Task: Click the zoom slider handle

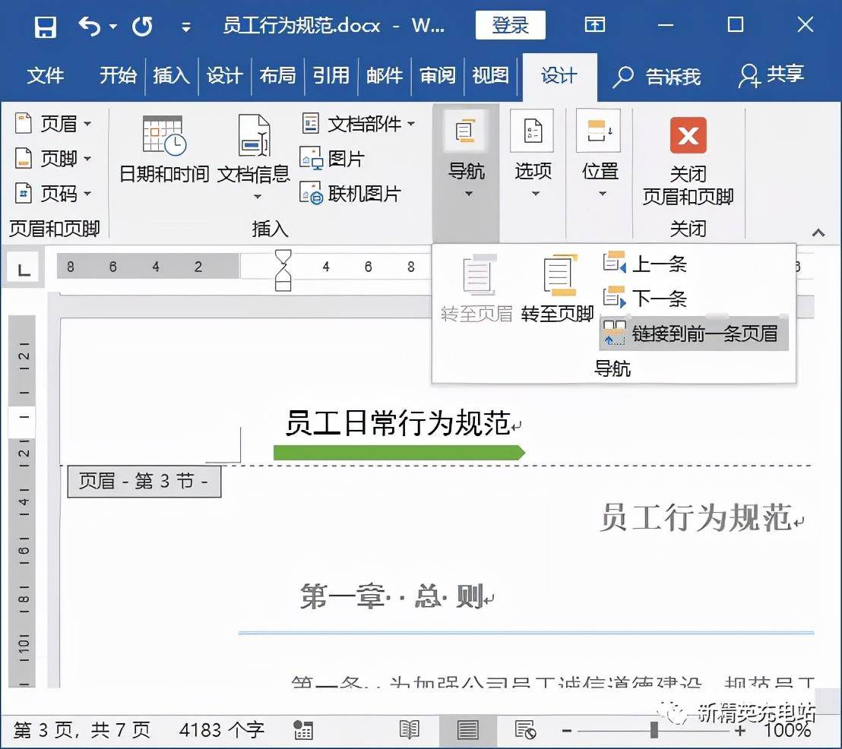Action: click(x=654, y=730)
